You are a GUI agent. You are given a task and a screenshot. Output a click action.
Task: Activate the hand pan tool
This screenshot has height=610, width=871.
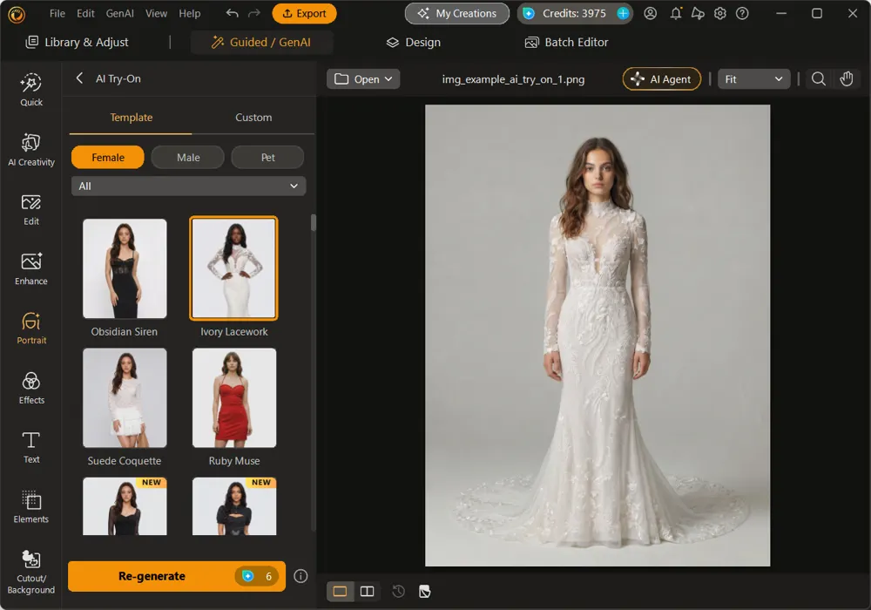846,79
